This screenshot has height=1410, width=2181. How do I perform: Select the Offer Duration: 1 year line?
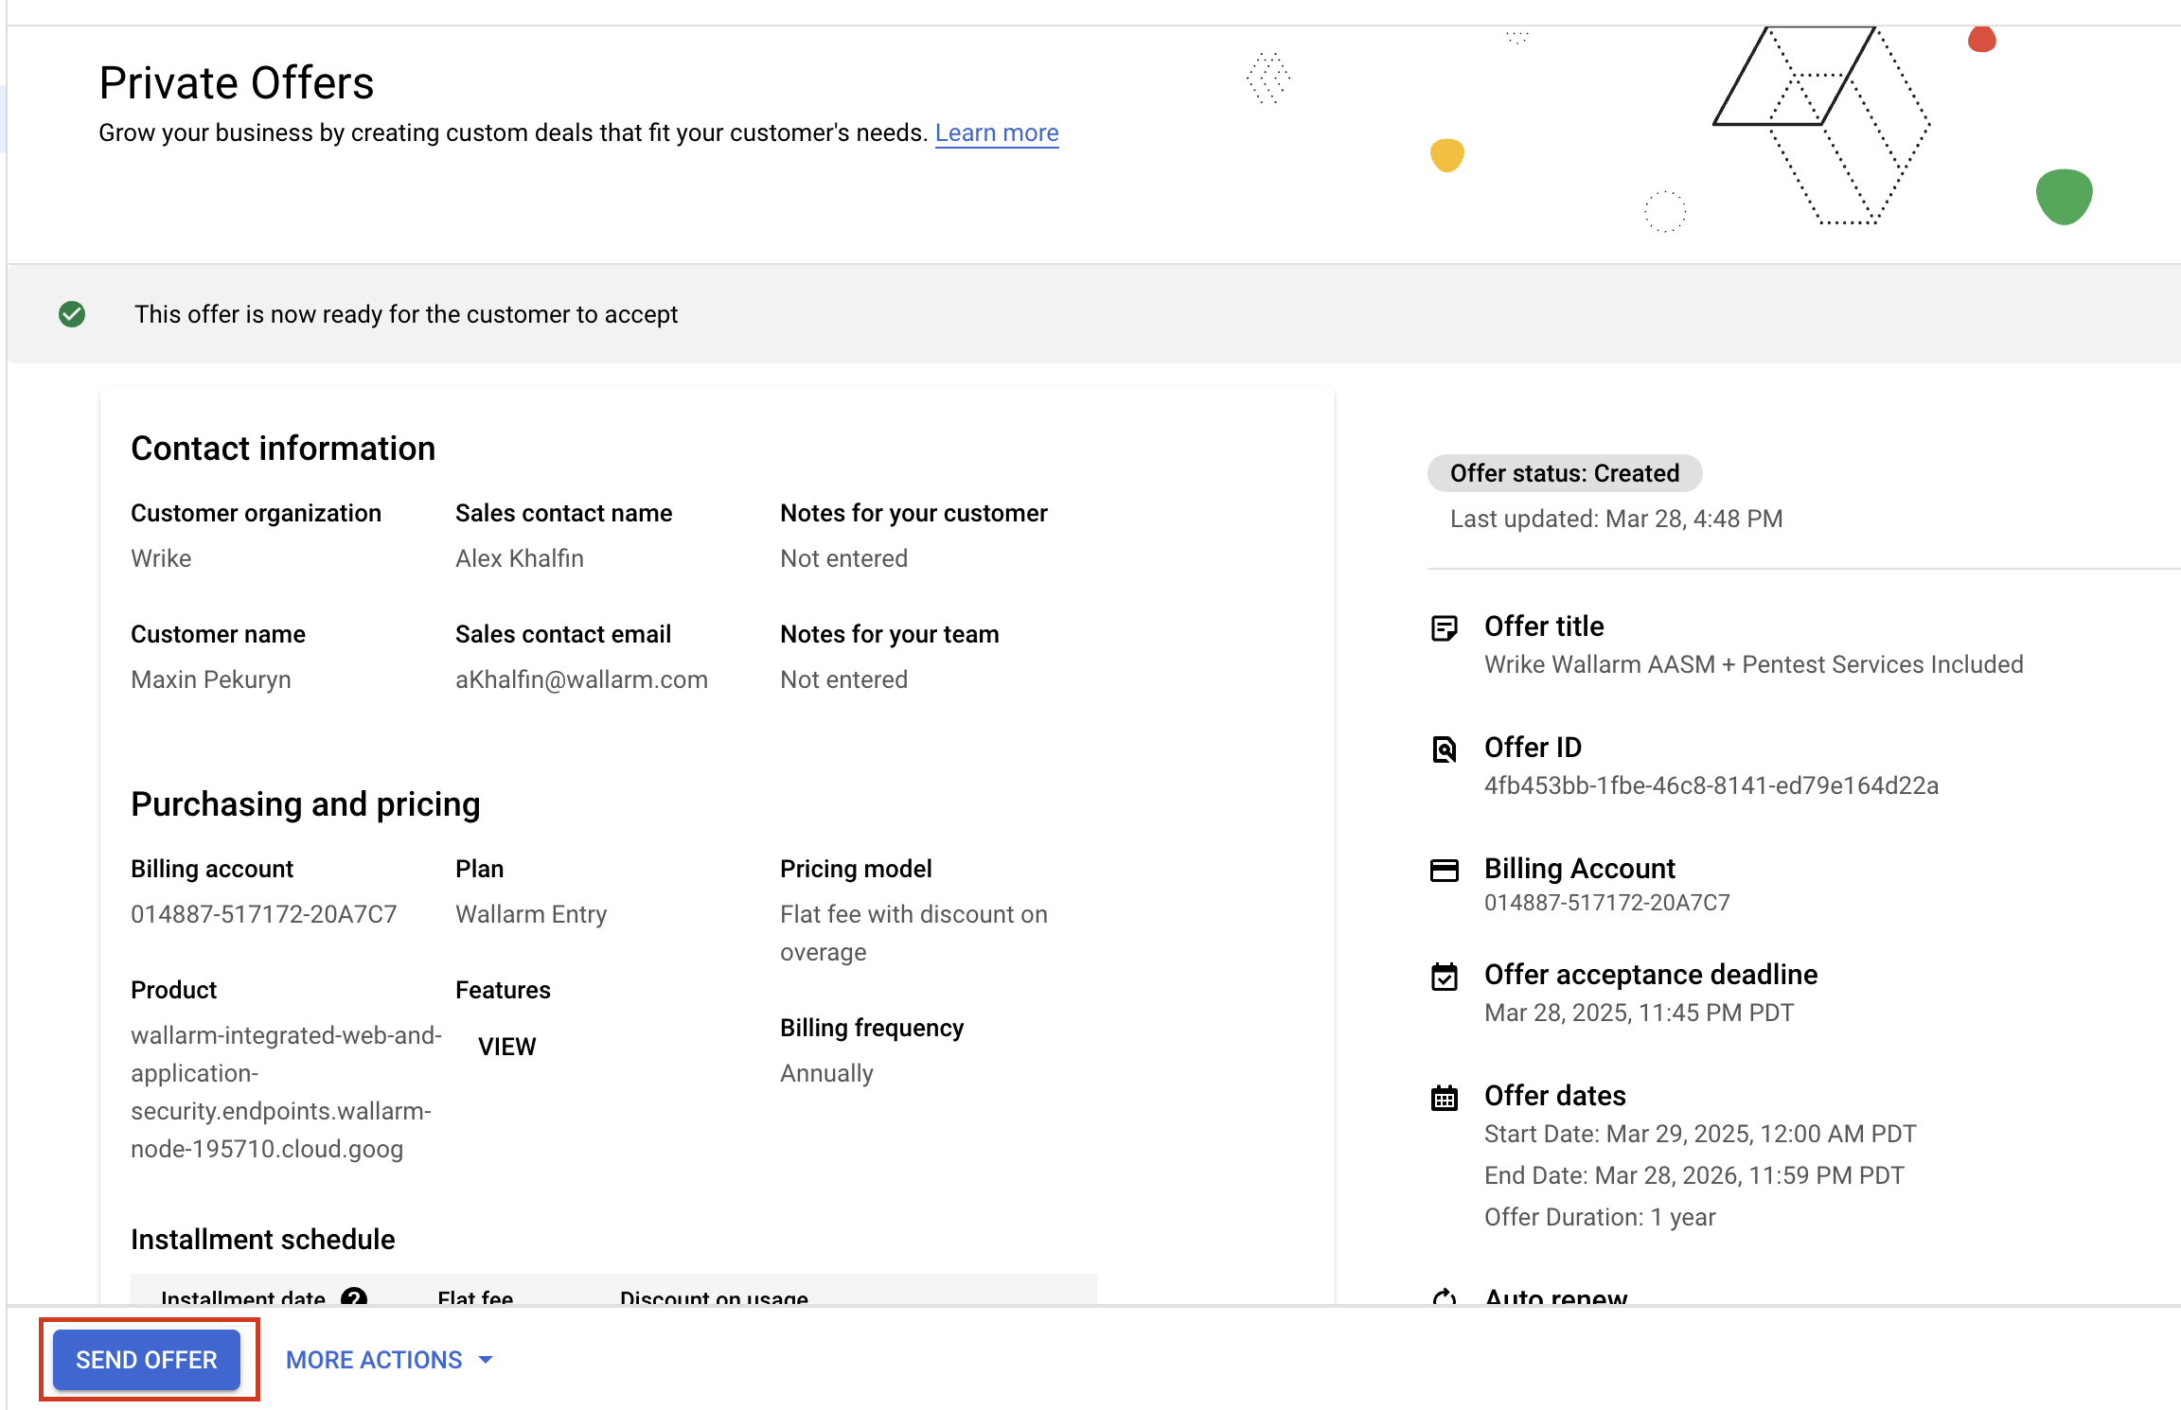1600,1217
